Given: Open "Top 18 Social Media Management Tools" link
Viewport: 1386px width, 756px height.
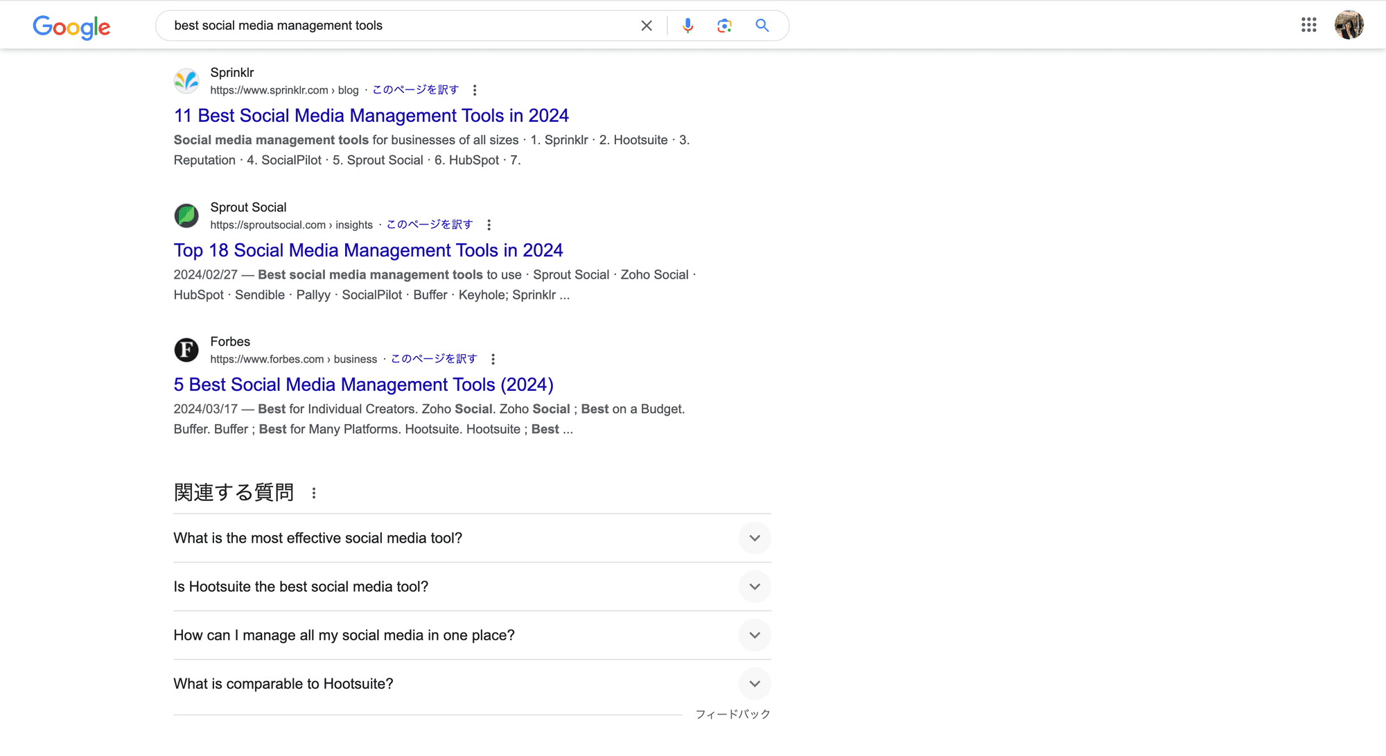Looking at the screenshot, I should point(368,250).
